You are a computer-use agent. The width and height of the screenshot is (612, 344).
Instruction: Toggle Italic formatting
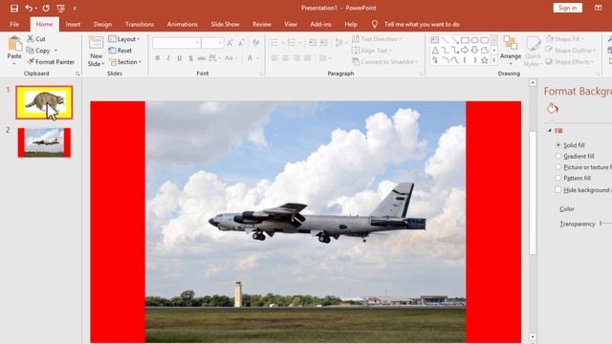[168, 58]
